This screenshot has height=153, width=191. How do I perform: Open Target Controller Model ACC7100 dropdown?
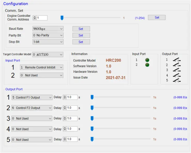(x=48, y=55)
